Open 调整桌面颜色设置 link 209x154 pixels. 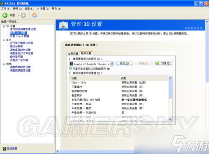click(20, 50)
